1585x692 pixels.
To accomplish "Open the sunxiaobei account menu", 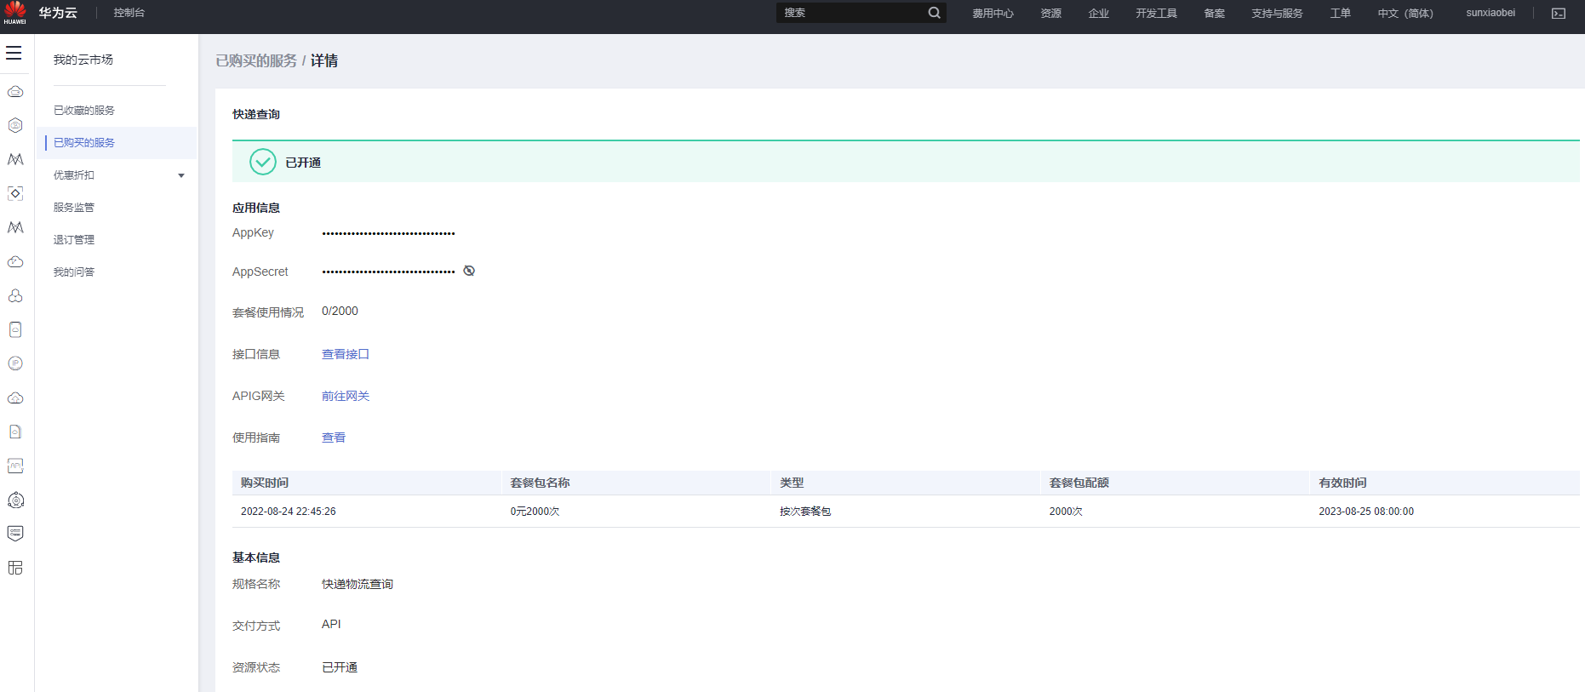I will (x=1491, y=13).
